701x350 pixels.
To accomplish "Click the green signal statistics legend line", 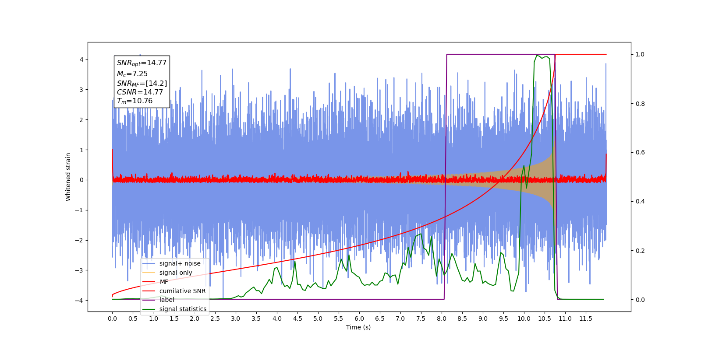I will pyautogui.click(x=149, y=309).
